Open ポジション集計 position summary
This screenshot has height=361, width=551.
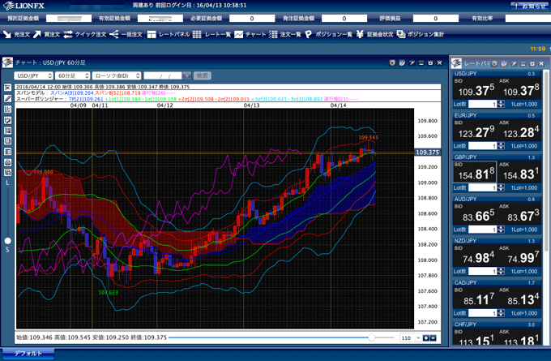[421, 34]
